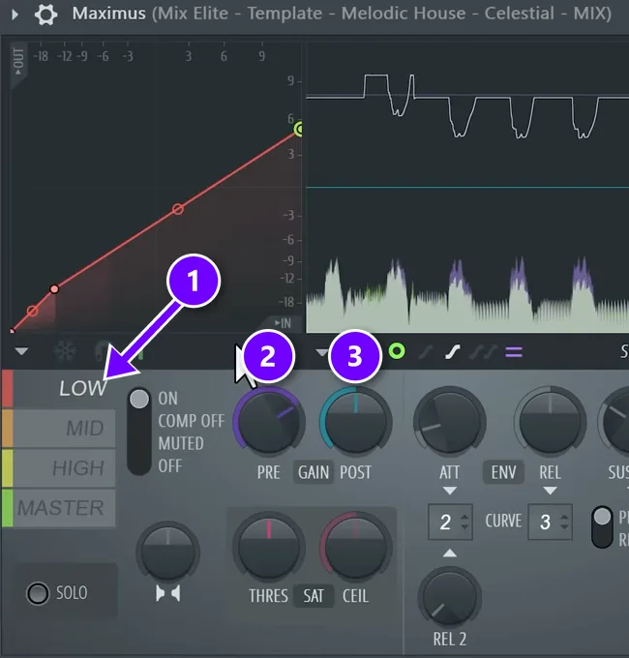Click the OUT axis label tab
Viewport: 629px width, 658px height.
(18, 62)
